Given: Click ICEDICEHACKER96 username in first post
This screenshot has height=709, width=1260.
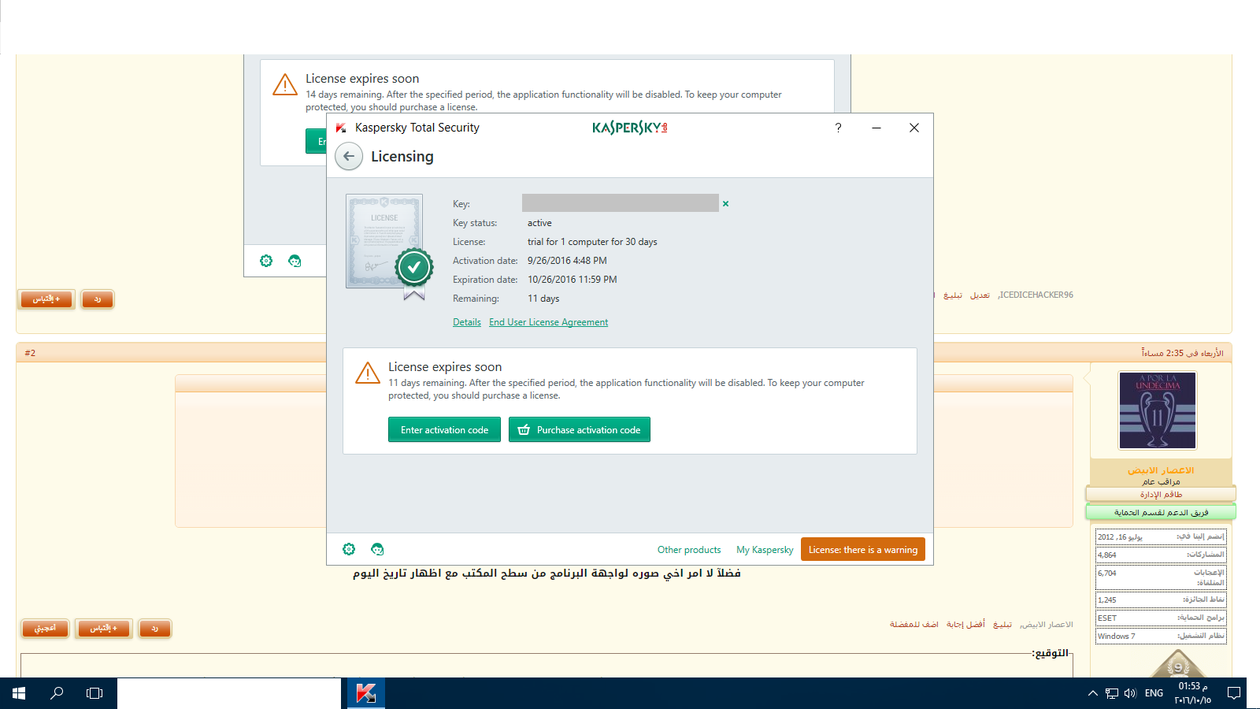Looking at the screenshot, I should (1036, 295).
